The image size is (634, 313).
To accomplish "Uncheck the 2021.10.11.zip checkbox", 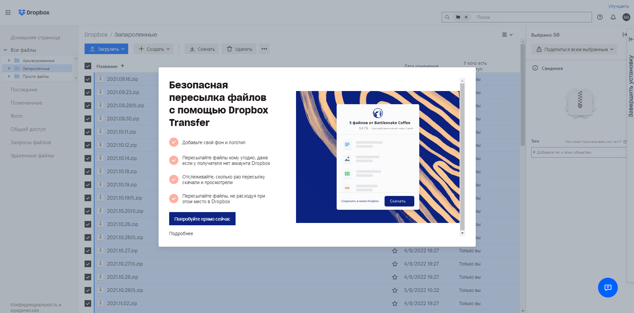I will (88, 132).
